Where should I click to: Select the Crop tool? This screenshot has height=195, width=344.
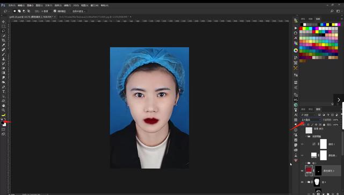click(3, 40)
